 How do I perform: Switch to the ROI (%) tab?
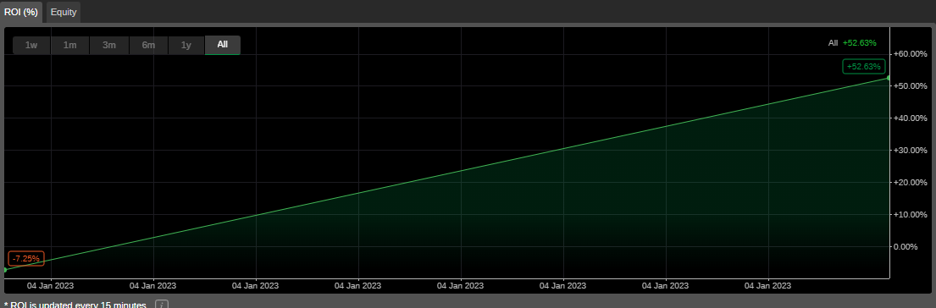[22, 12]
